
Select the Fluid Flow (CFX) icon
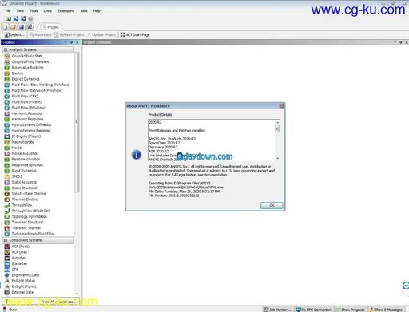click(7, 97)
